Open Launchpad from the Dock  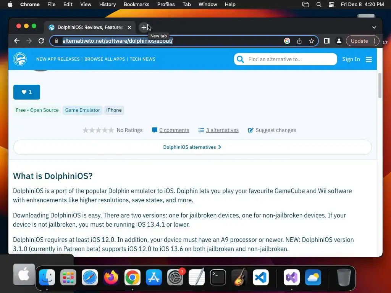point(68,277)
